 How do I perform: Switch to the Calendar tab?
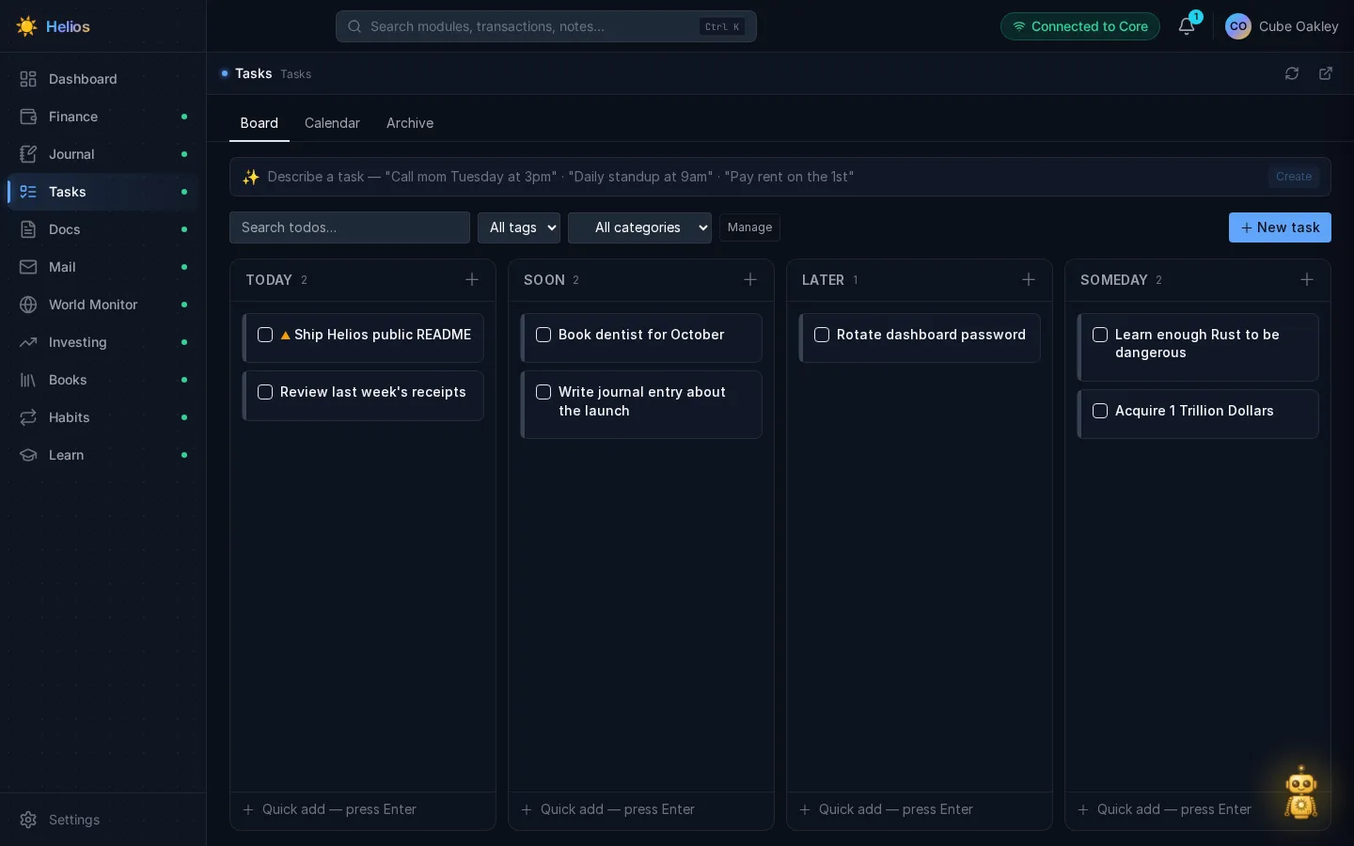332,123
